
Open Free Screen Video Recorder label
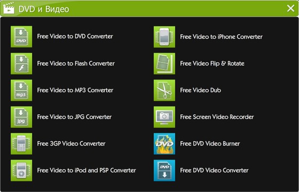click(217, 117)
